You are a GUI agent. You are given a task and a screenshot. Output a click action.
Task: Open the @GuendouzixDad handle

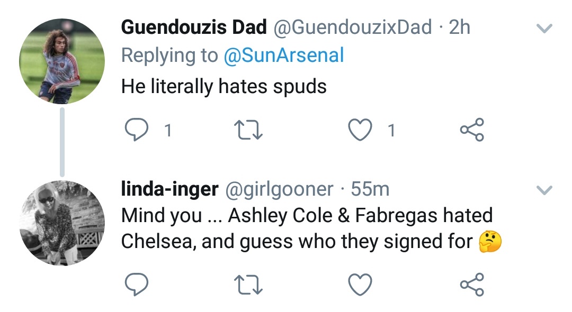click(352, 27)
